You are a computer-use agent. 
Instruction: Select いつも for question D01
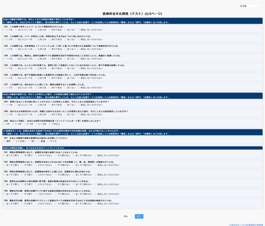4,105
